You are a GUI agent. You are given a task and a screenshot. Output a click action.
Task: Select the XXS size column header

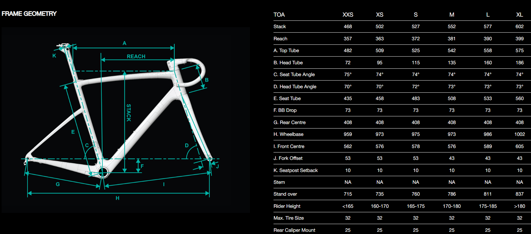pyautogui.click(x=348, y=15)
